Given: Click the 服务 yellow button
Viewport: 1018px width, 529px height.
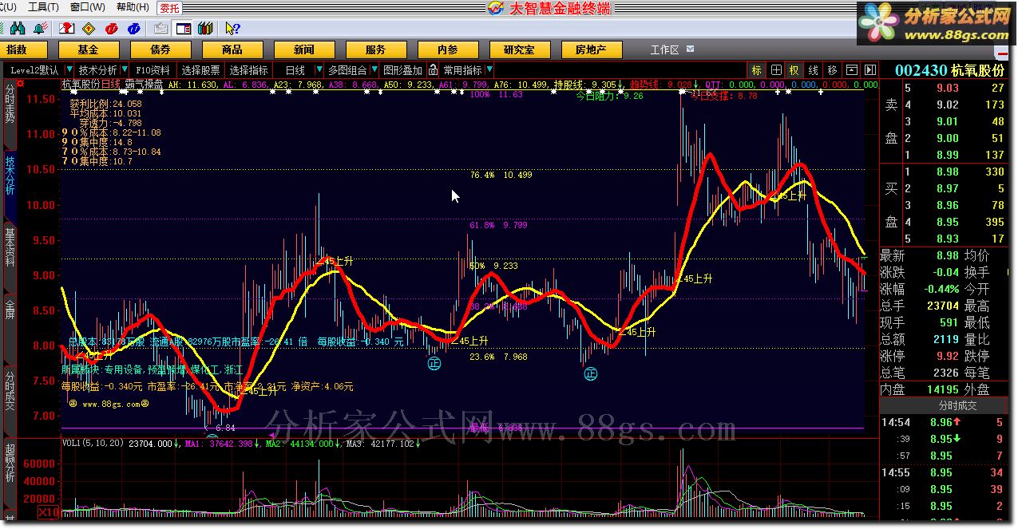Looking at the screenshot, I should [x=375, y=49].
